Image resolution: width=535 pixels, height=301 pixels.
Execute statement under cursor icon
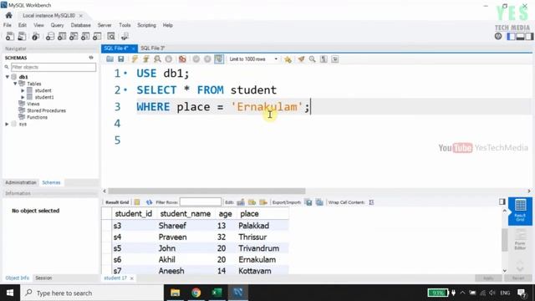pos(146,59)
